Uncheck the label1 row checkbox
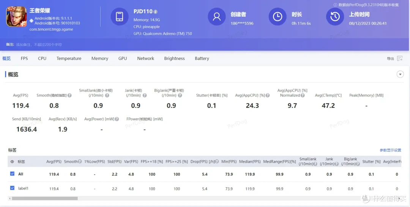This screenshot has width=410, height=207. [12, 188]
